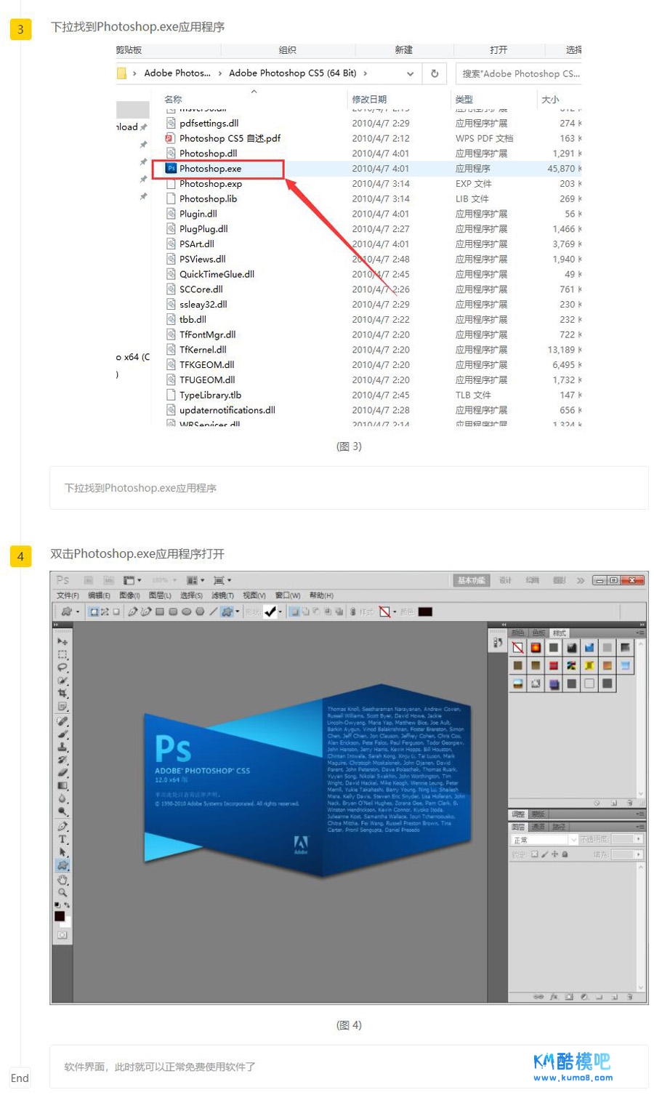Select the Gradient tool
Image resolution: width=654 pixels, height=1095 pixels.
point(62,786)
